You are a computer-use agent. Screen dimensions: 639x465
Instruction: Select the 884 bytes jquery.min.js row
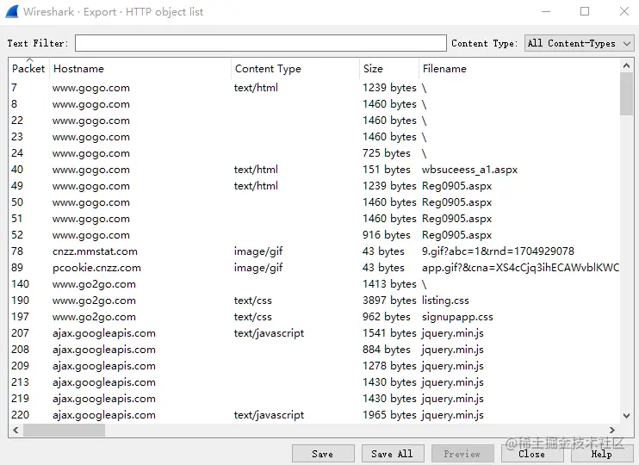click(x=313, y=350)
